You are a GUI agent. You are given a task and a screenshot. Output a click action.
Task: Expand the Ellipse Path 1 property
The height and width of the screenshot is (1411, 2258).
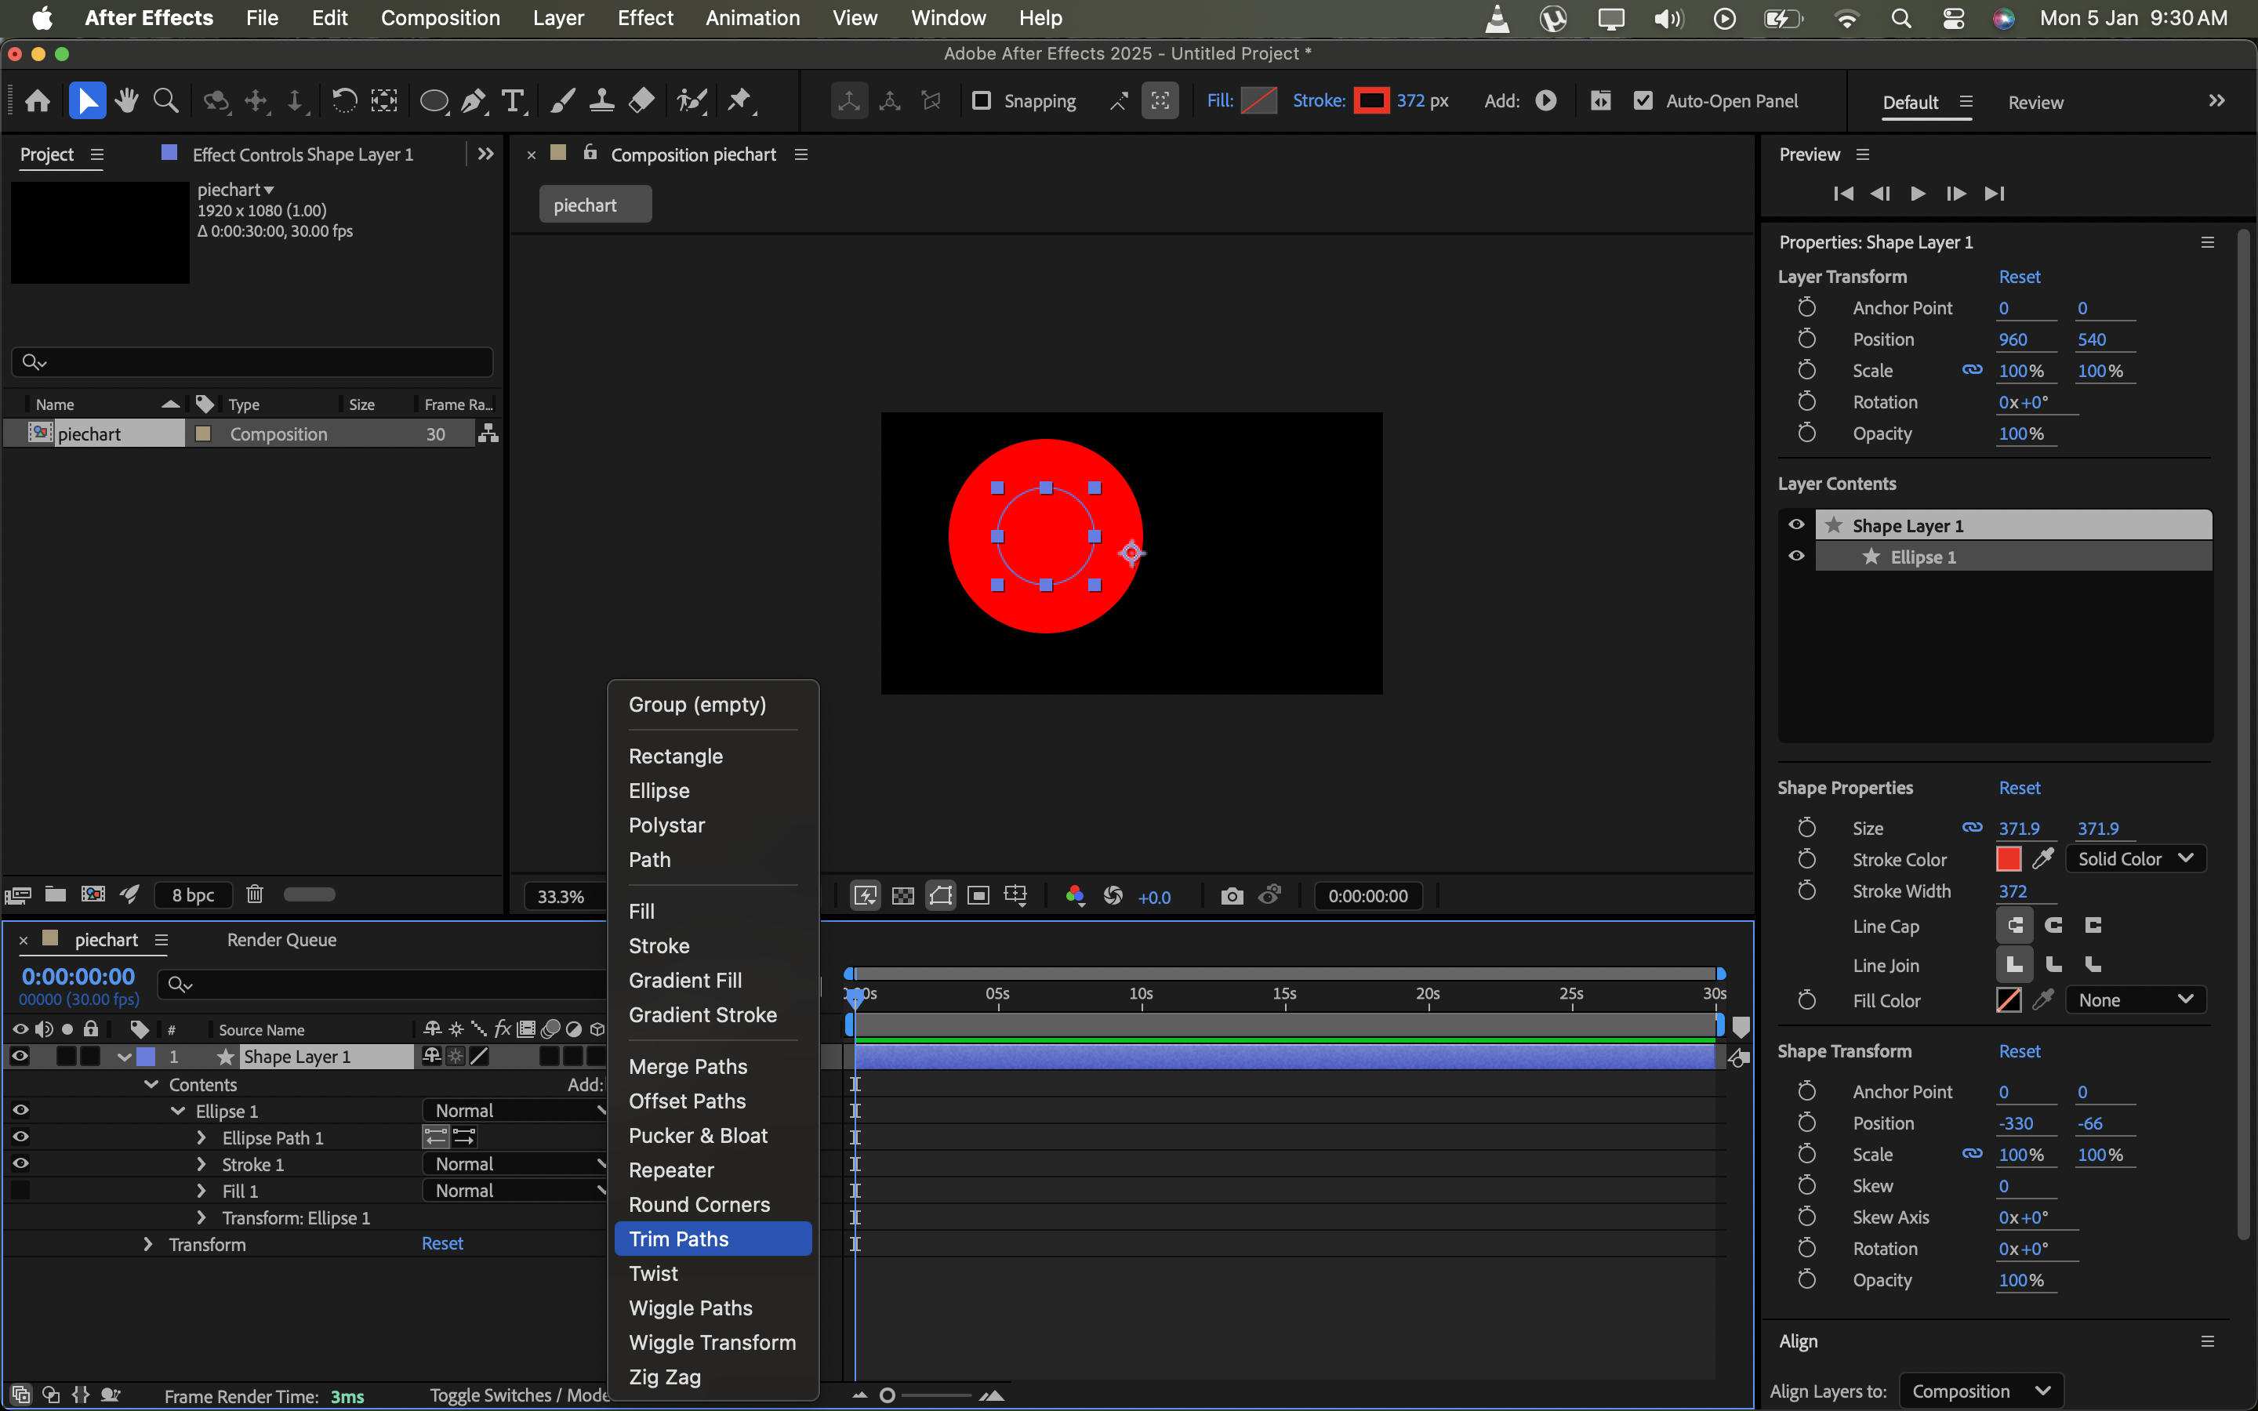(201, 1137)
